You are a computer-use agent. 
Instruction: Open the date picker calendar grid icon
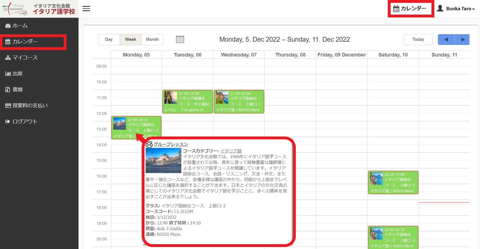point(180,39)
